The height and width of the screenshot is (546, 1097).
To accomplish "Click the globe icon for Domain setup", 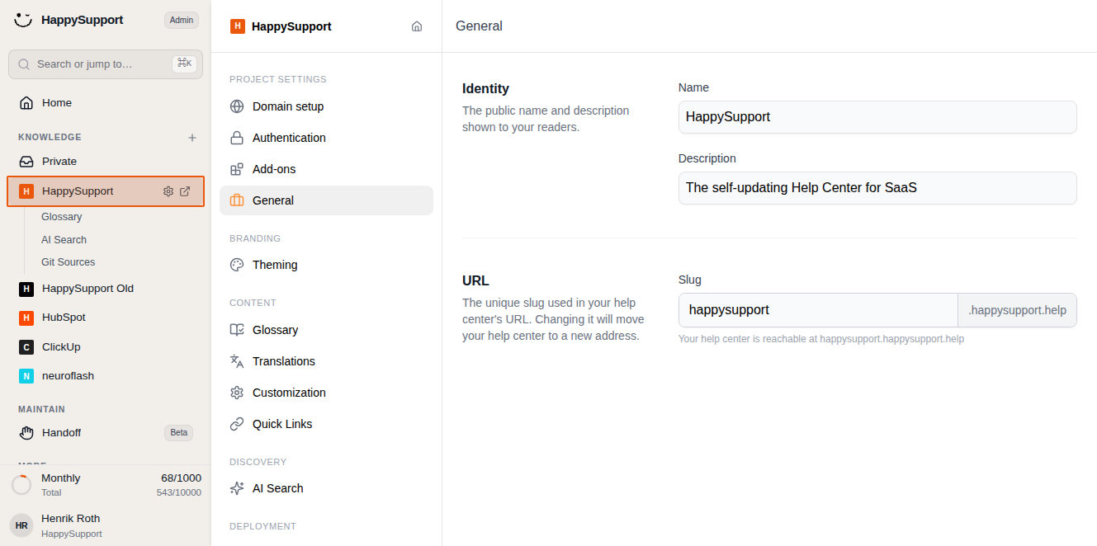I will tap(237, 106).
